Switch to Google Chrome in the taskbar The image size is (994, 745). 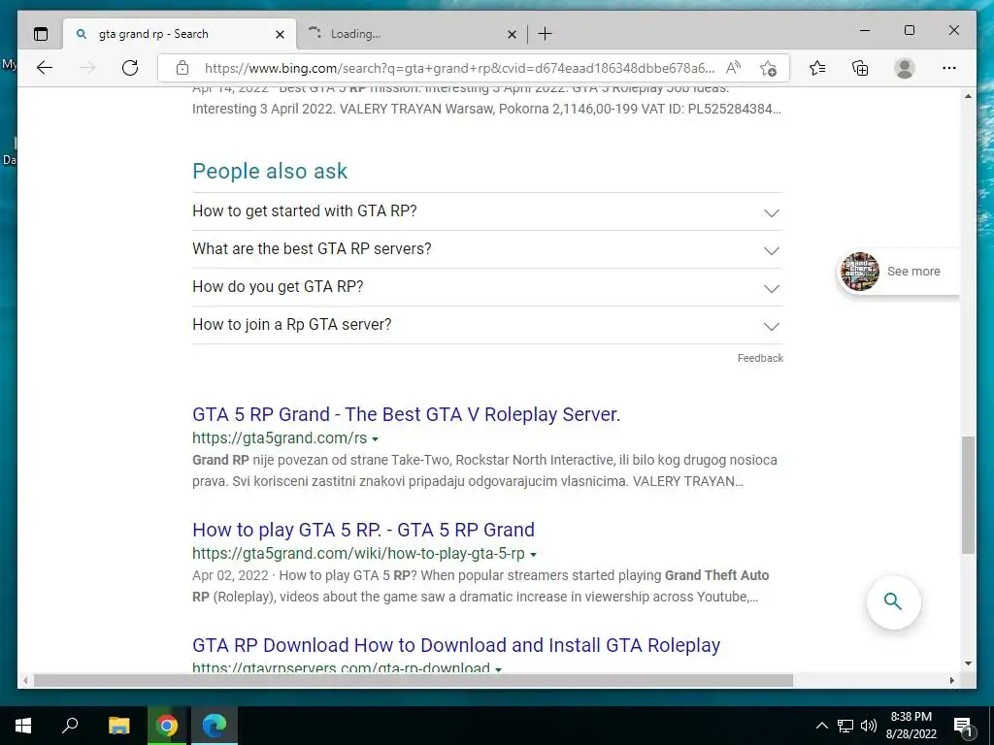(x=167, y=726)
